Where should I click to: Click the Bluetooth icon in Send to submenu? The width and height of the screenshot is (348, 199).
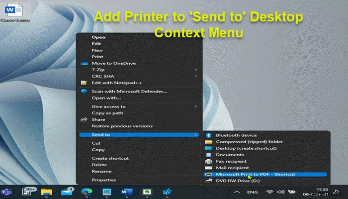209,135
